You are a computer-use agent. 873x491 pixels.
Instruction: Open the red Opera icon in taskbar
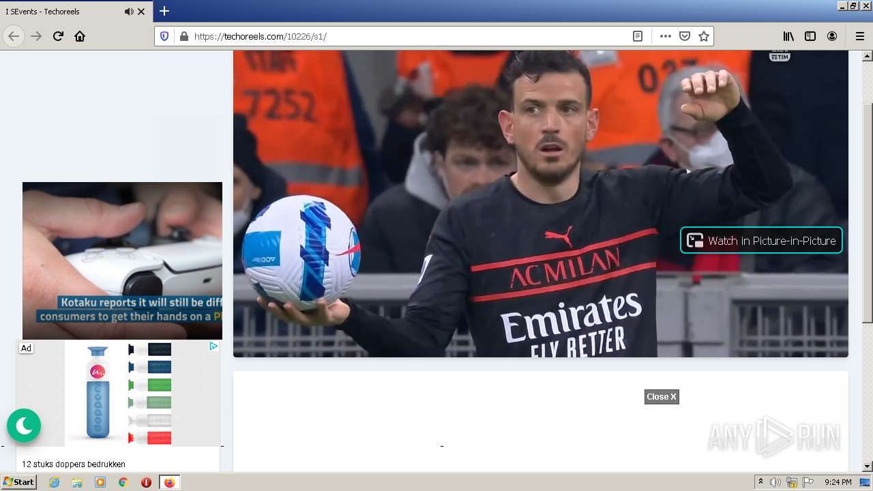146,482
